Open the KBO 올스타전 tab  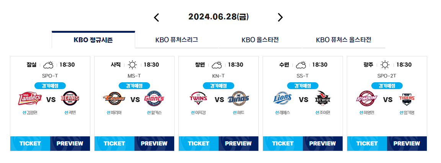pos(260,40)
